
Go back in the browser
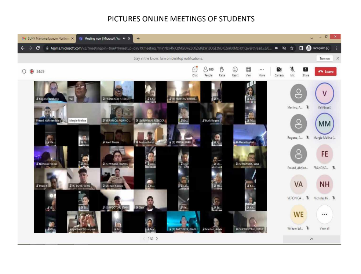(x=23, y=48)
